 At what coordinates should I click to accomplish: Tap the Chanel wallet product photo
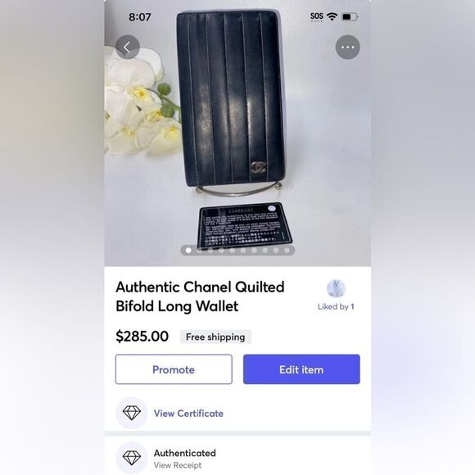pyautogui.click(x=231, y=98)
